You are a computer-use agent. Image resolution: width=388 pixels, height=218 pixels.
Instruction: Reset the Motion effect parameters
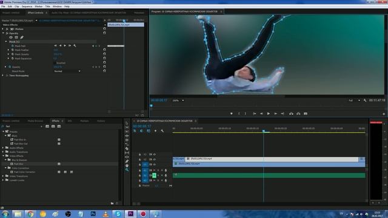tap(104, 29)
